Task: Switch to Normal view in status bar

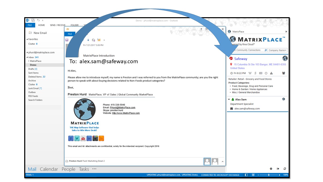Action: point(247,175)
